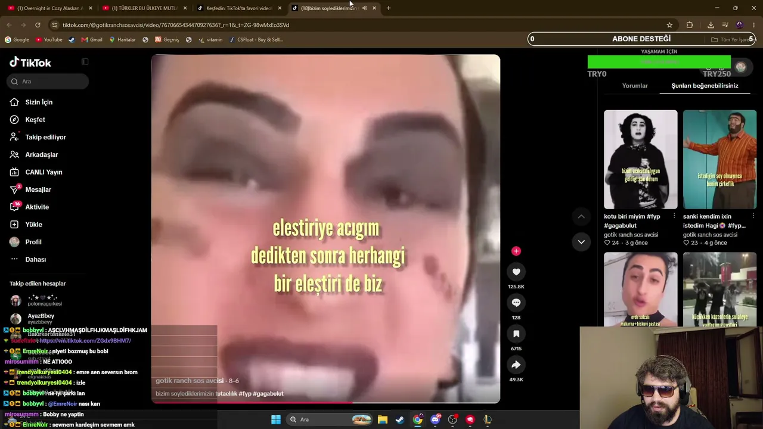Open 'küçükken kuzenlerle' video thumbnail

coord(719,290)
